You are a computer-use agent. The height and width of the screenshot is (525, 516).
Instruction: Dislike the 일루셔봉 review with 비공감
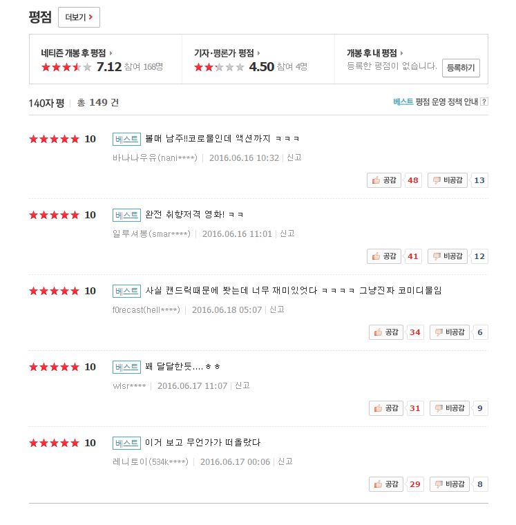(448, 256)
